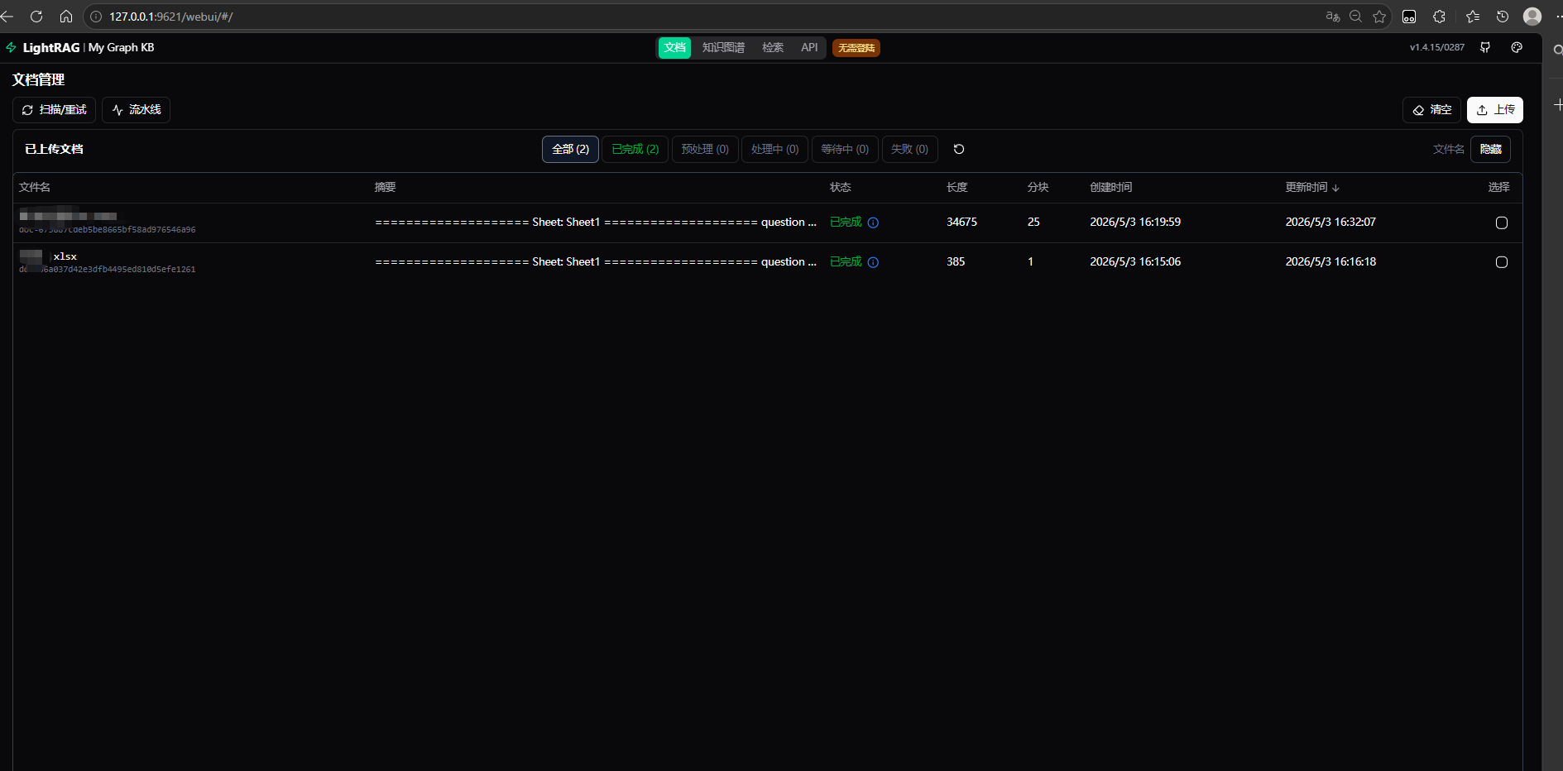Show status info icon for 34675-length document
1563x771 pixels.
tap(873, 223)
